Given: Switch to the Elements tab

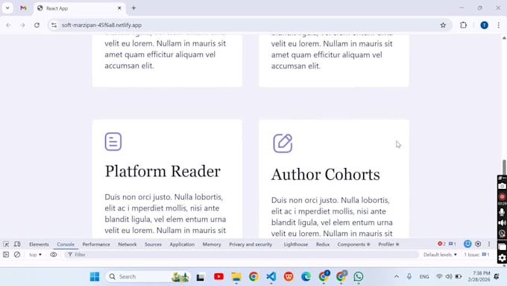Looking at the screenshot, I should [x=39, y=244].
